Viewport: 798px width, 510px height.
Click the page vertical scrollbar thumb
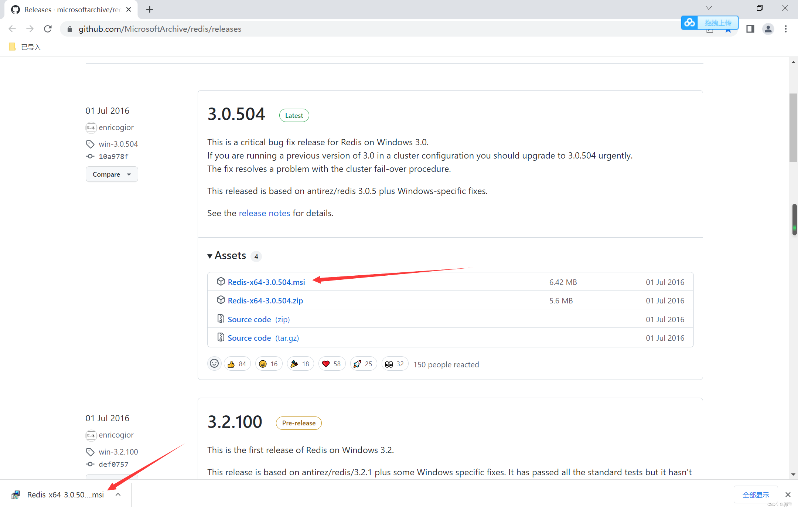tap(793, 127)
